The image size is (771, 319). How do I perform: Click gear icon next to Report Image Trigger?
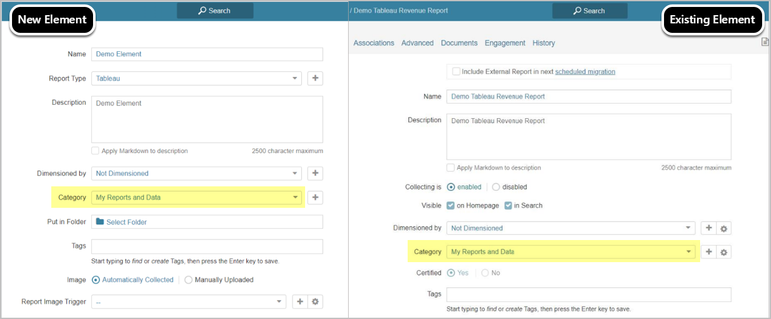315,302
